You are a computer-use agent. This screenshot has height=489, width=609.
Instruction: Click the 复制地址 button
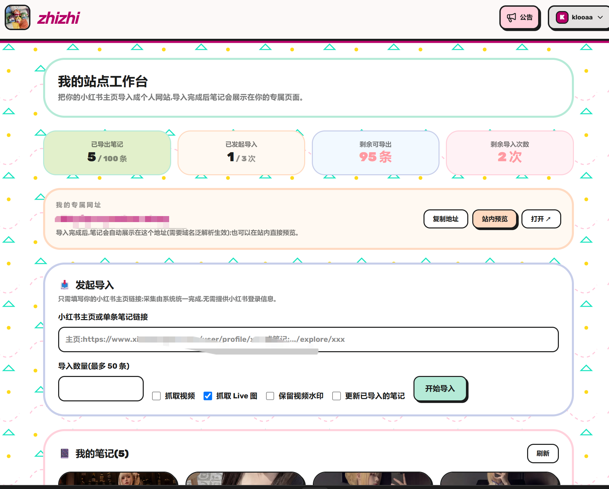tap(446, 219)
